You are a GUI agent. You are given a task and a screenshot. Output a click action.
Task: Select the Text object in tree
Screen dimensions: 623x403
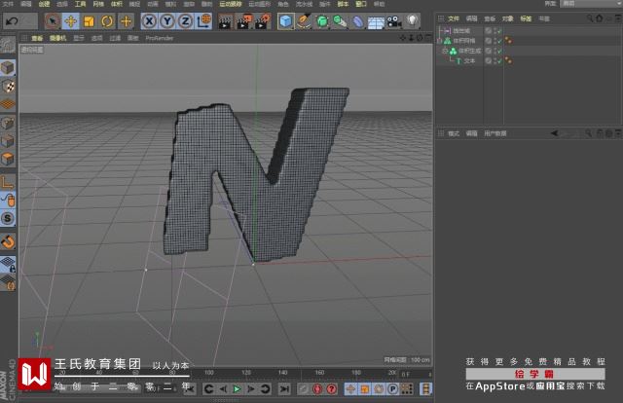469,61
